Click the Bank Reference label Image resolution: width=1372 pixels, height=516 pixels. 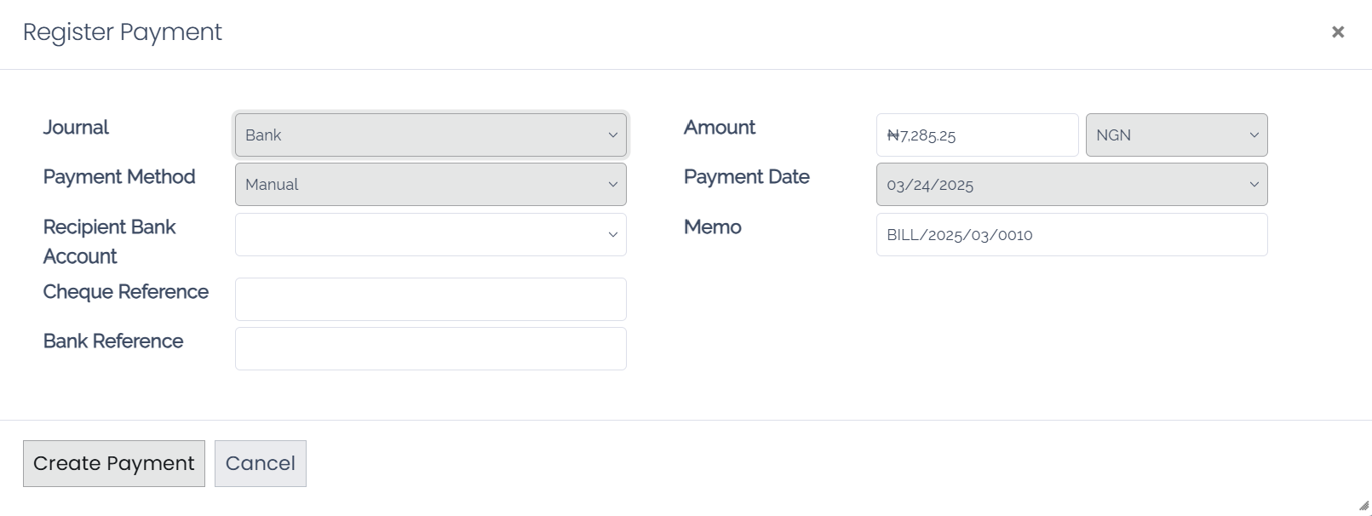pos(113,341)
